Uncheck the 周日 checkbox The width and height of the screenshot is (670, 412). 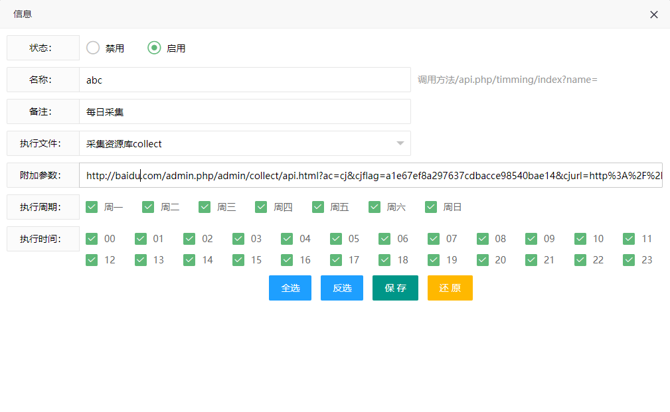(431, 207)
